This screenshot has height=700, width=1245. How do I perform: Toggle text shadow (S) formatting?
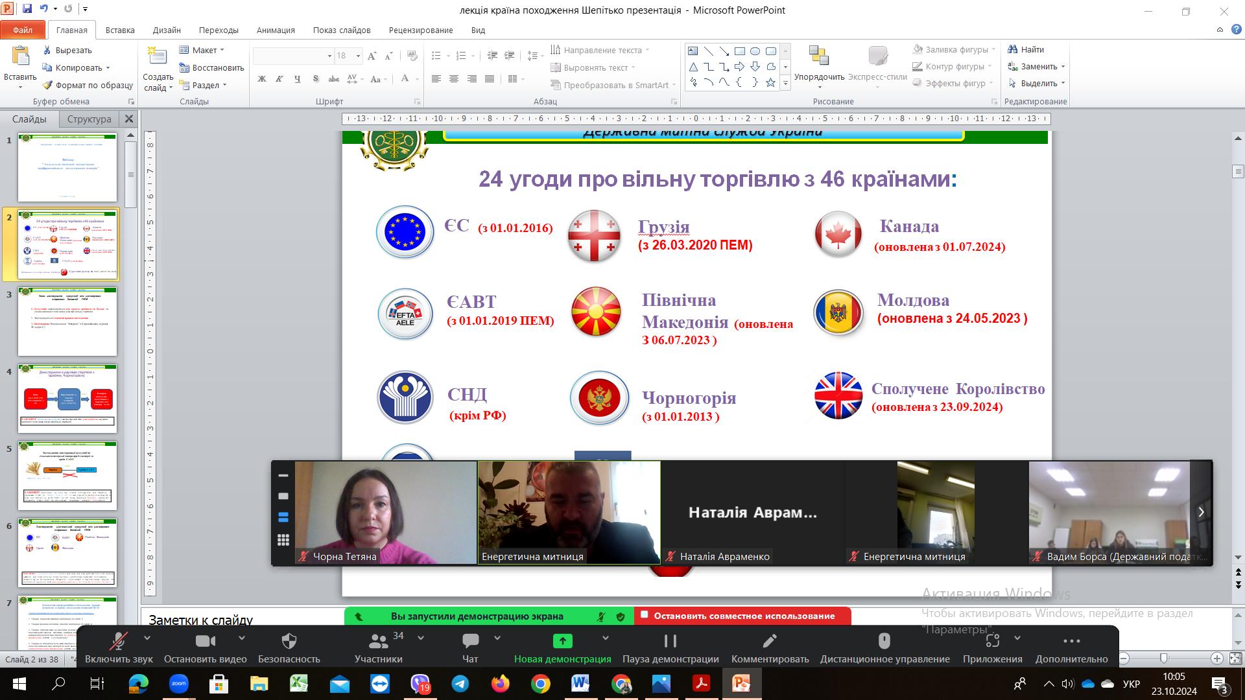pyautogui.click(x=316, y=79)
